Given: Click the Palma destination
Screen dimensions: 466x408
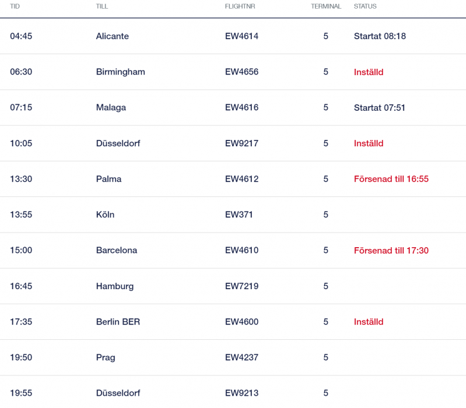Looking at the screenshot, I should pos(108,179).
